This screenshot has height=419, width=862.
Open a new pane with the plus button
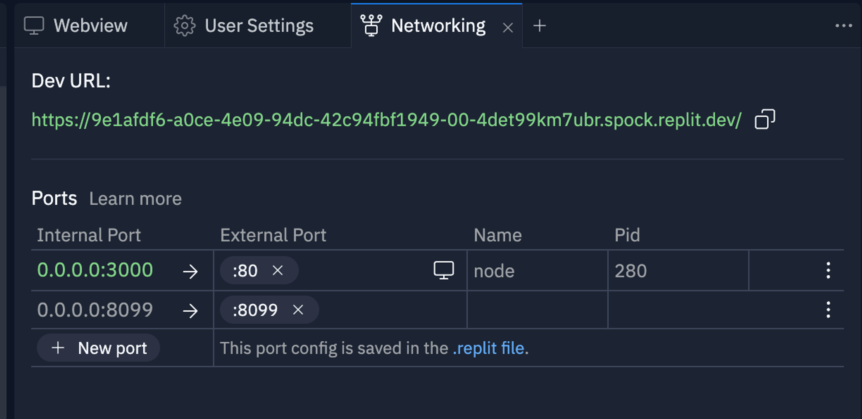tap(539, 26)
